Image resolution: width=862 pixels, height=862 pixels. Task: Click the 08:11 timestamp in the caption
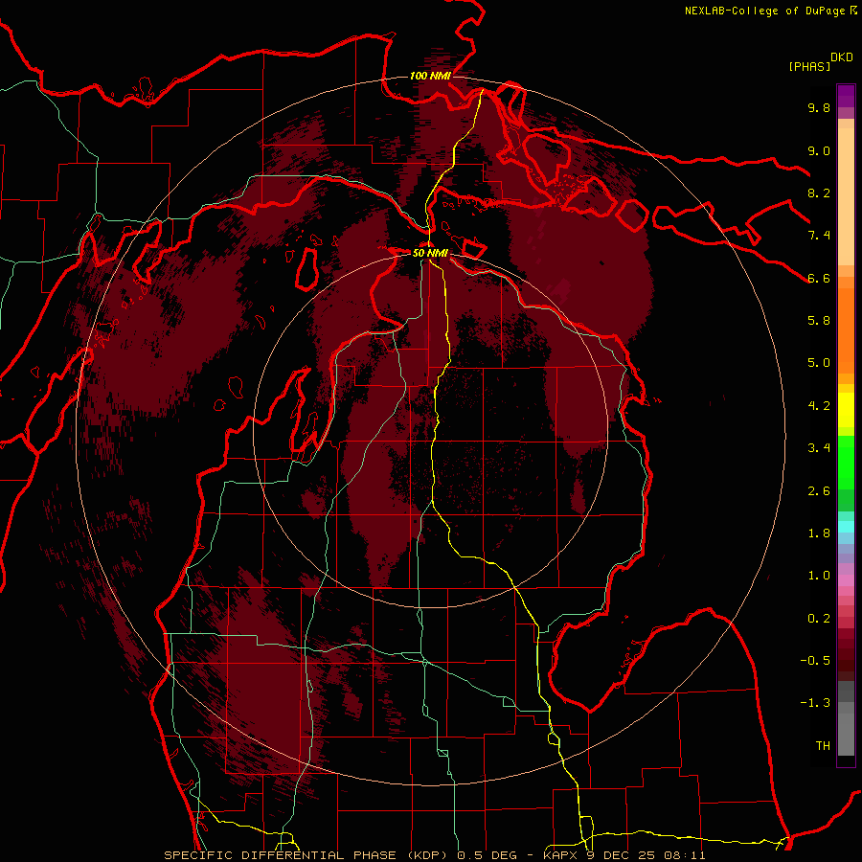tap(686, 855)
